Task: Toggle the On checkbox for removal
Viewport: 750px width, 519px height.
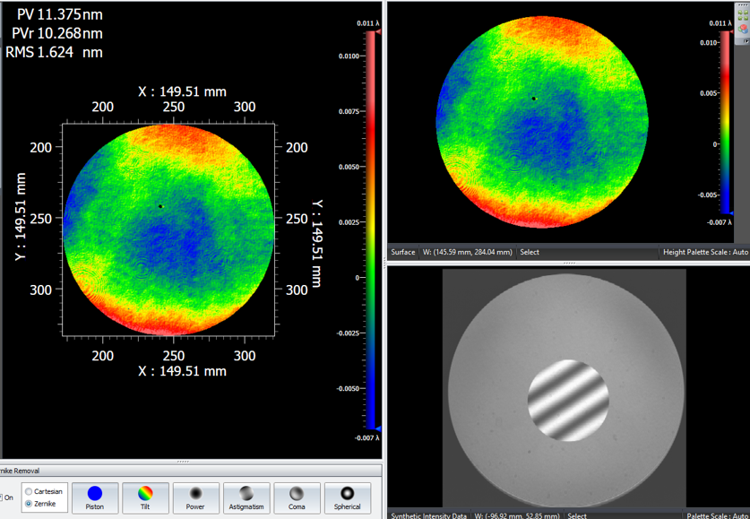Action: coord(3,498)
